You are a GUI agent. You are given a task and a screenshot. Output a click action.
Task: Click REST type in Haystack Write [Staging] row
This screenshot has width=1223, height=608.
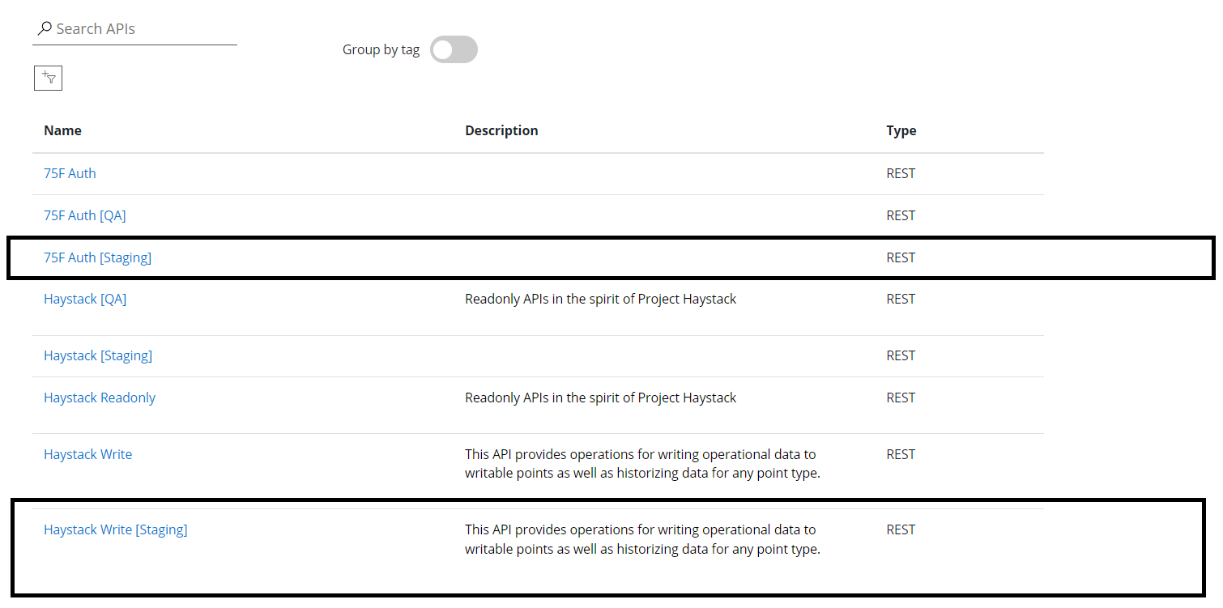[901, 529]
